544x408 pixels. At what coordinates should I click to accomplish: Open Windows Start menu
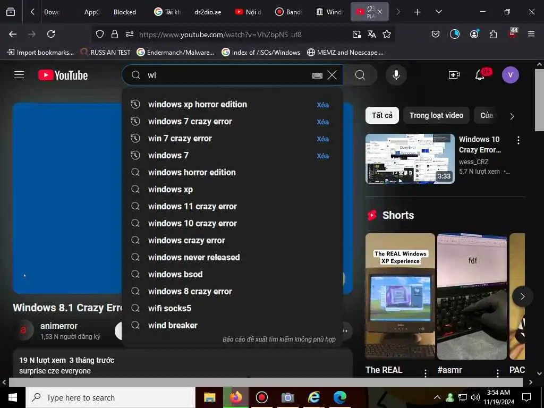13,397
